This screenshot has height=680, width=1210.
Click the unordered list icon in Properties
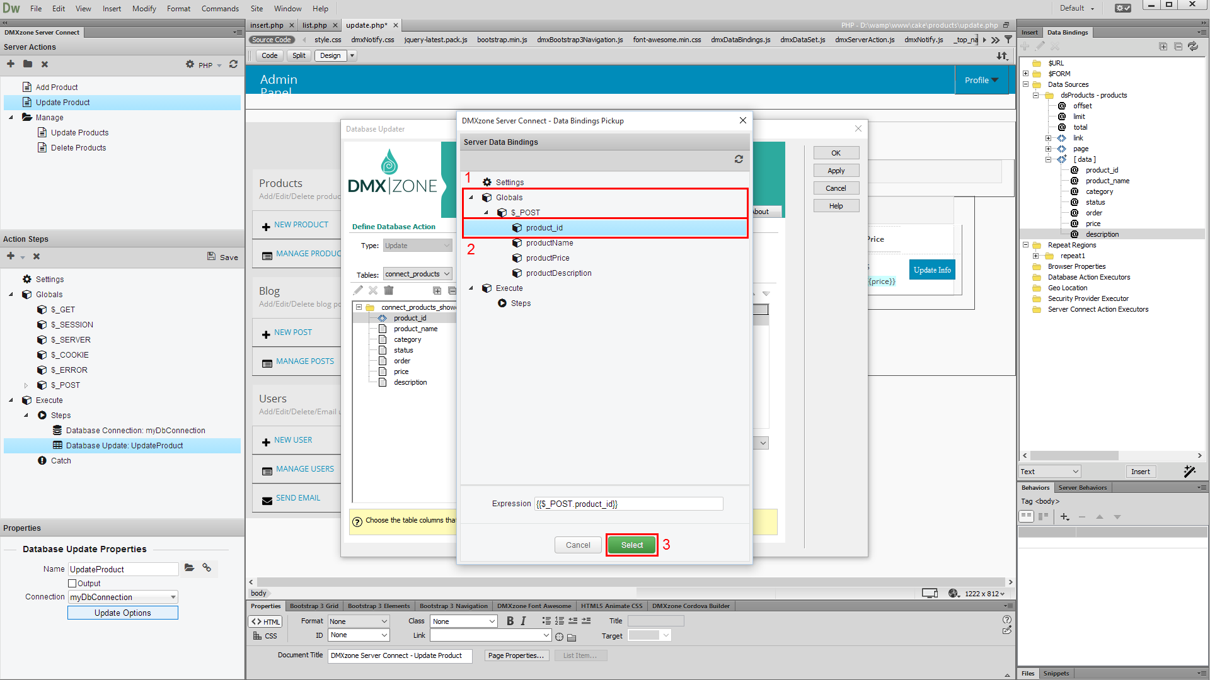point(546,621)
